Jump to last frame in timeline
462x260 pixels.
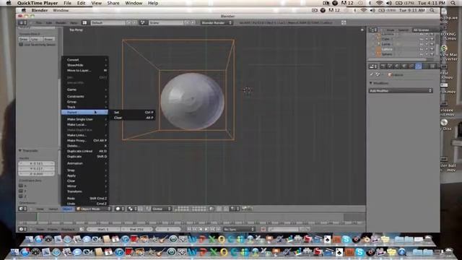pos(218,230)
